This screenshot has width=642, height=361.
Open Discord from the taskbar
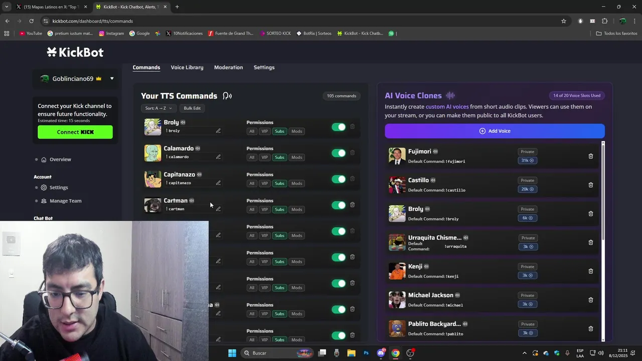click(x=381, y=353)
